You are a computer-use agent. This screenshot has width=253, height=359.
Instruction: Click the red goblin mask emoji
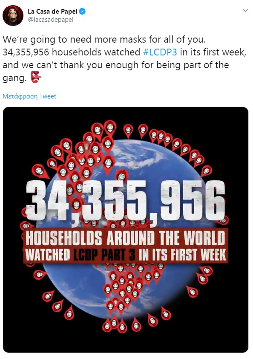36,77
